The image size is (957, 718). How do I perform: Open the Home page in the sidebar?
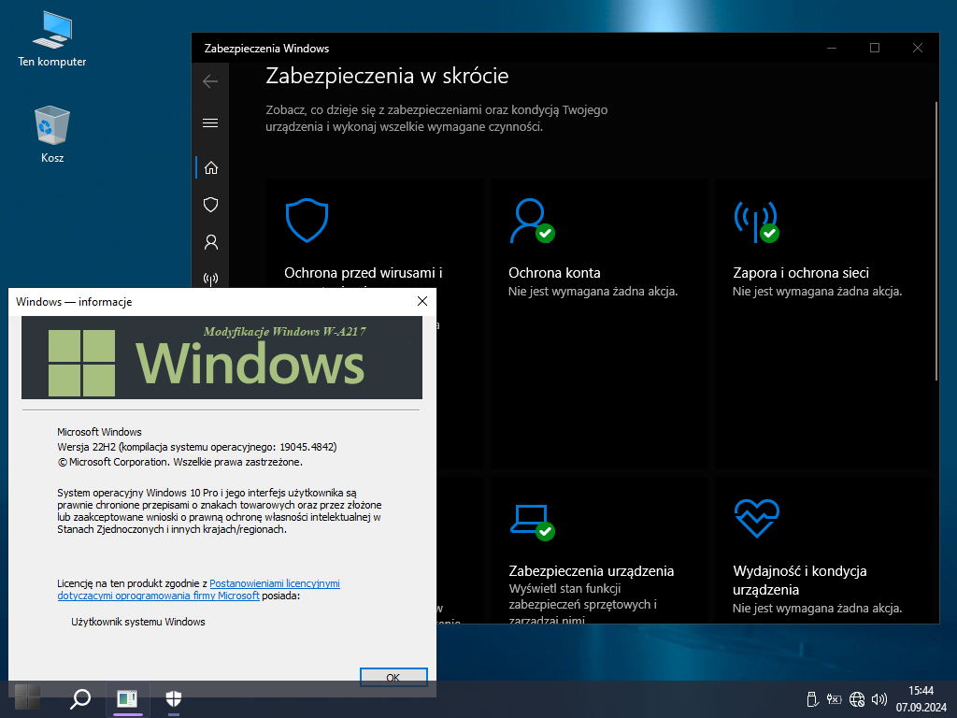point(210,167)
